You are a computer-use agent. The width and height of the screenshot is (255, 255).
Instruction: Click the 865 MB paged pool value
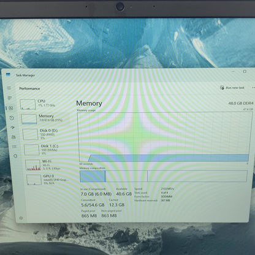point(89,216)
